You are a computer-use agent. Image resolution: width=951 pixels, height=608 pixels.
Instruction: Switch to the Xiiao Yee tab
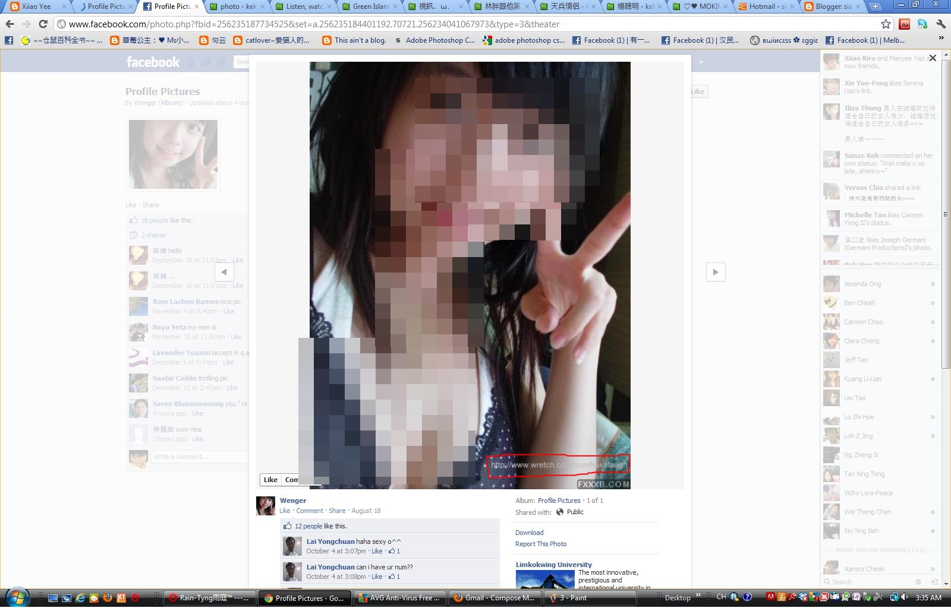click(x=36, y=7)
